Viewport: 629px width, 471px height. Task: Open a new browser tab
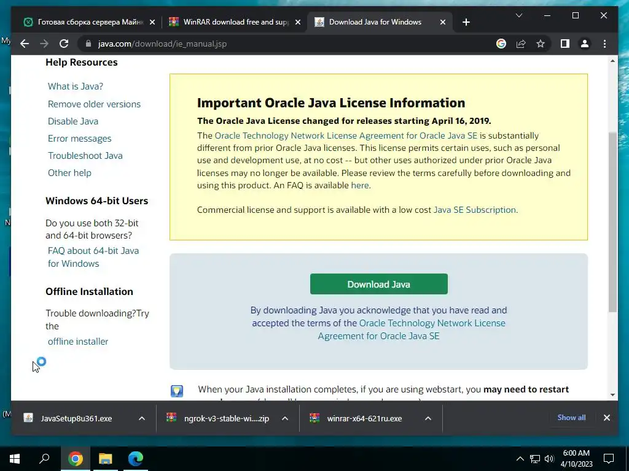[x=466, y=22]
